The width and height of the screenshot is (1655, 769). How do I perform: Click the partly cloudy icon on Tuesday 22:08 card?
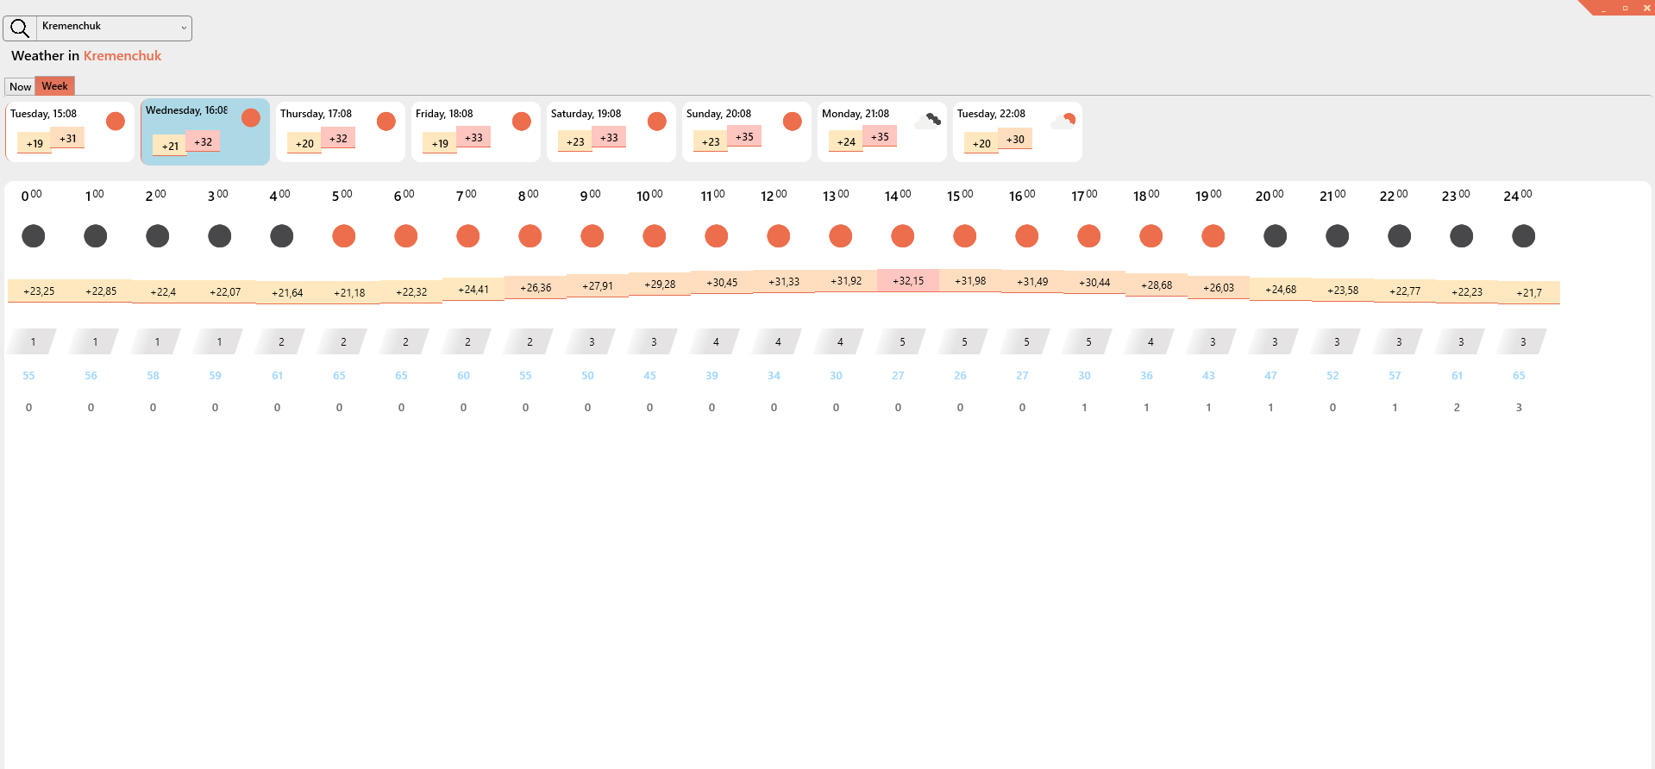click(x=1063, y=121)
